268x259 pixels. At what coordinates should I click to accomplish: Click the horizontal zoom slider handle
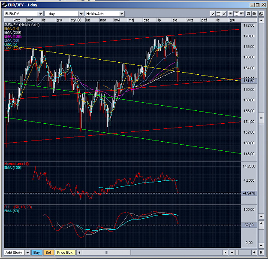[237, 253]
